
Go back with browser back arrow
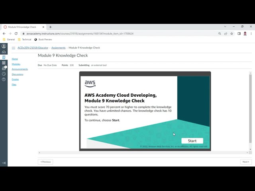coord(4,33)
